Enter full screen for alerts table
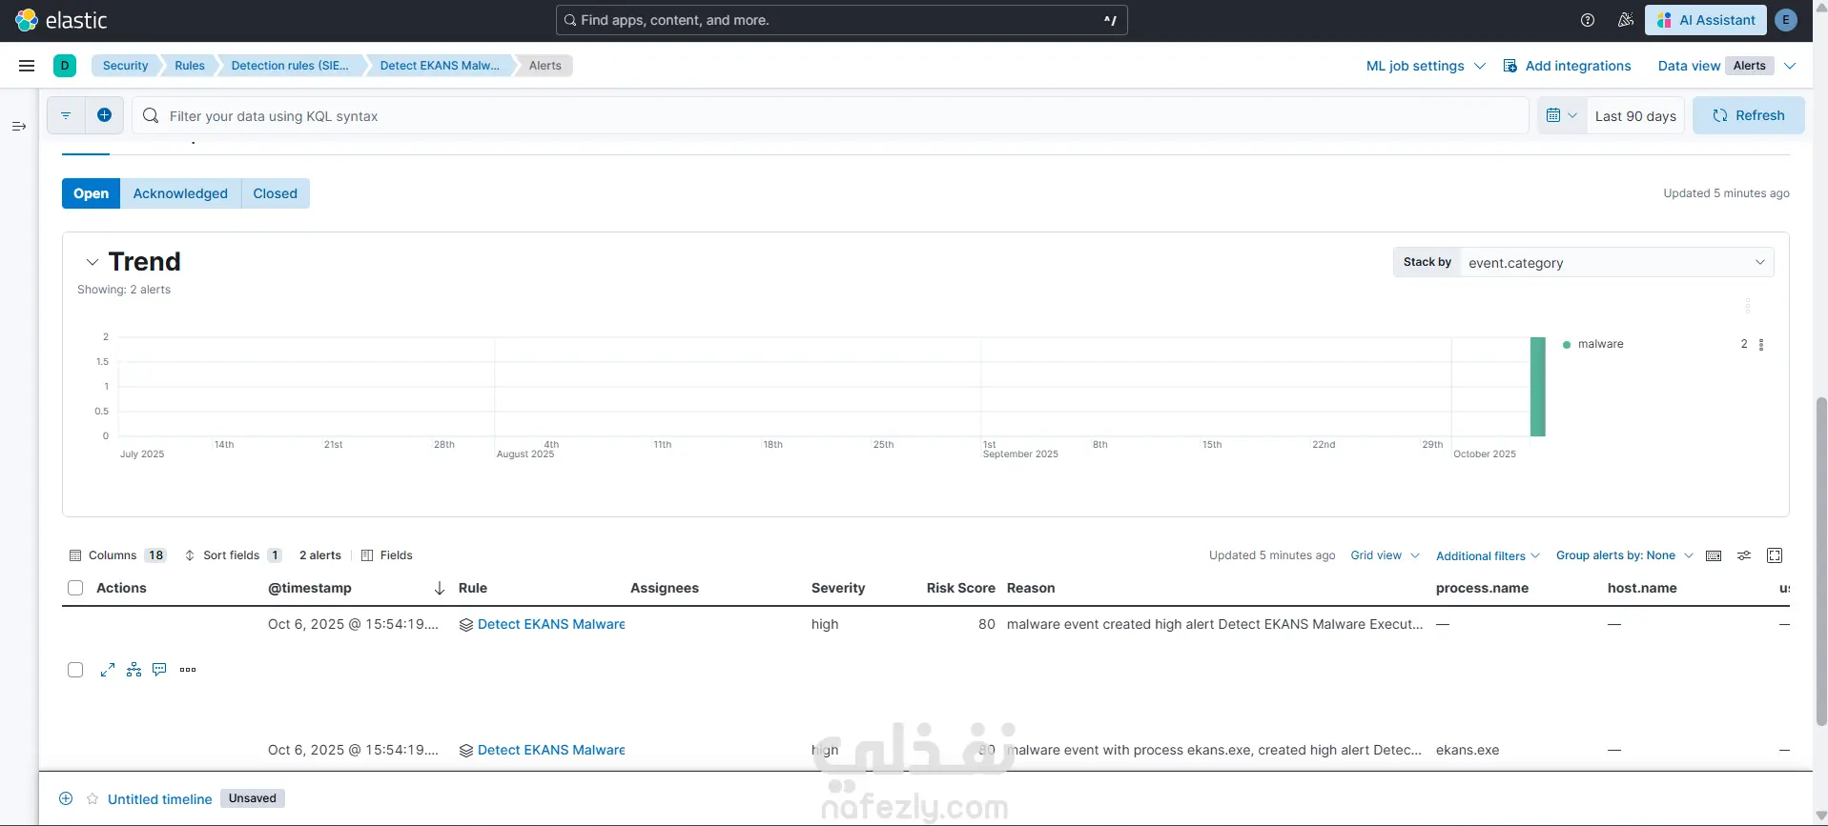Image resolution: width=1828 pixels, height=826 pixels. [x=1775, y=555]
